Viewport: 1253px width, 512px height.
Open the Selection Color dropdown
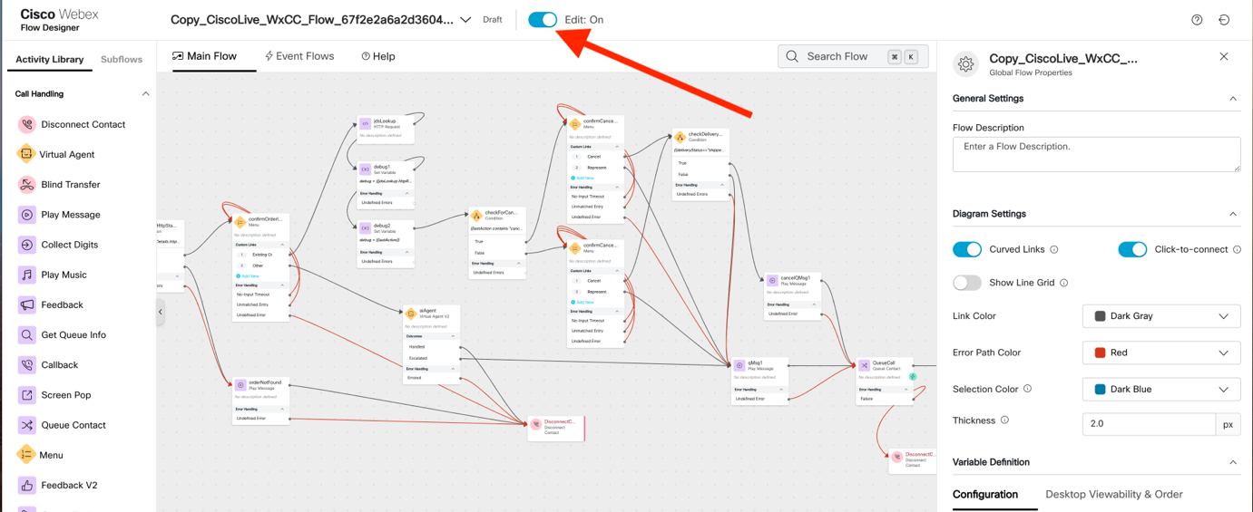(x=1161, y=389)
